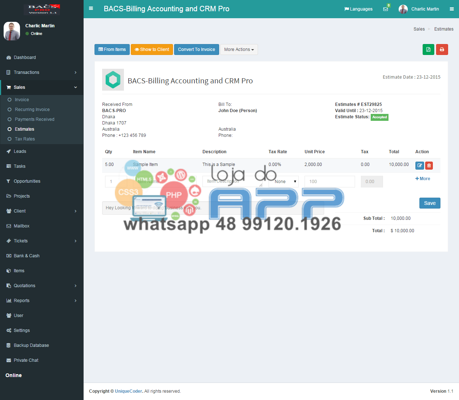Click the Unit Price input field

tap(329, 182)
